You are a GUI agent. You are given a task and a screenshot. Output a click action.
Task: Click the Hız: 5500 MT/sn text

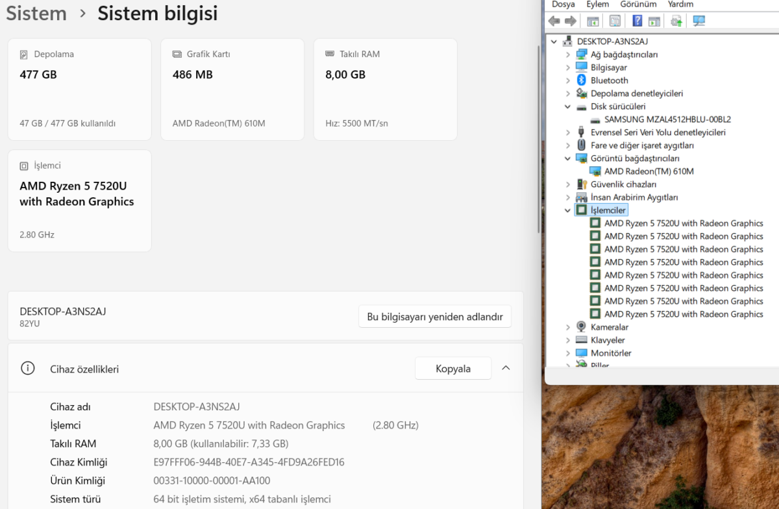pos(356,123)
